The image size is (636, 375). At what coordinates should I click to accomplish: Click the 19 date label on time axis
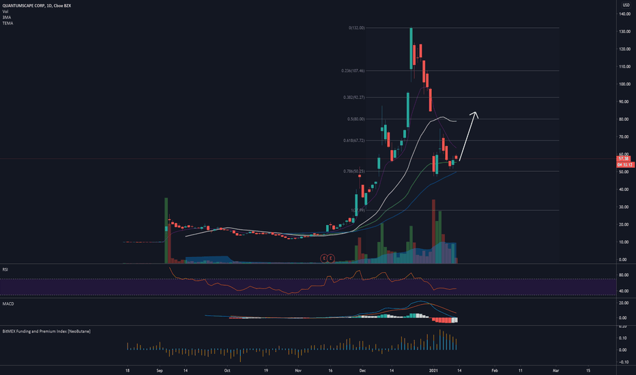[x=266, y=370]
